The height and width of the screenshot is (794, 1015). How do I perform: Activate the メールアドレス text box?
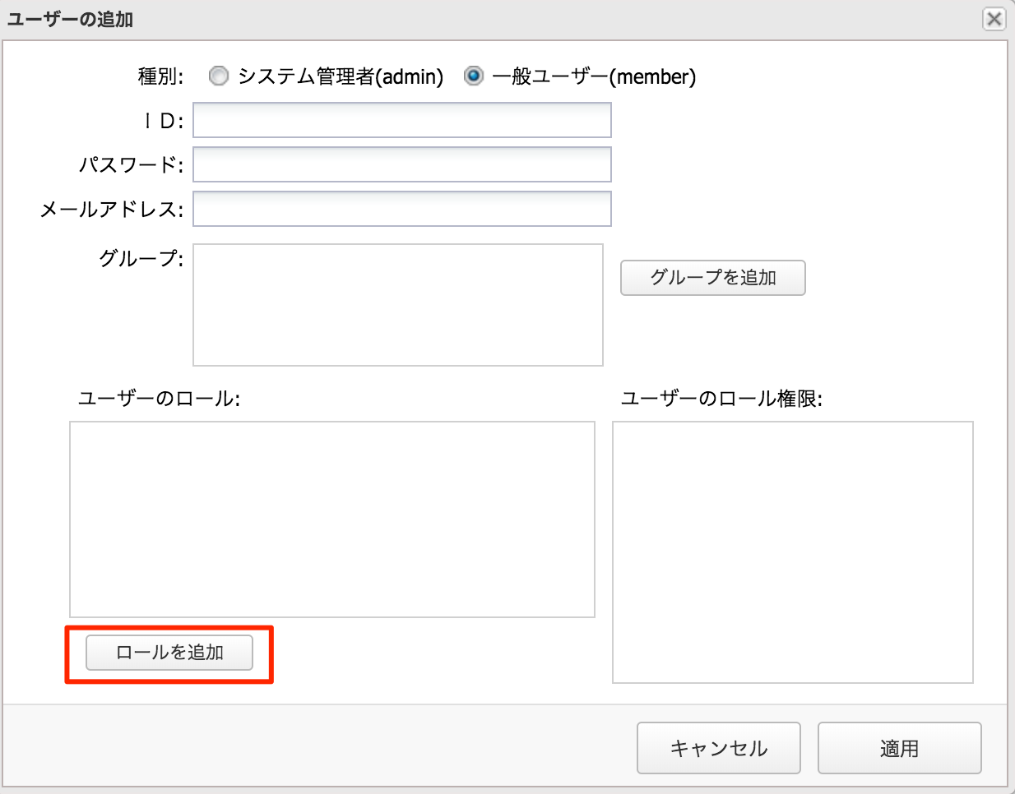pos(402,209)
